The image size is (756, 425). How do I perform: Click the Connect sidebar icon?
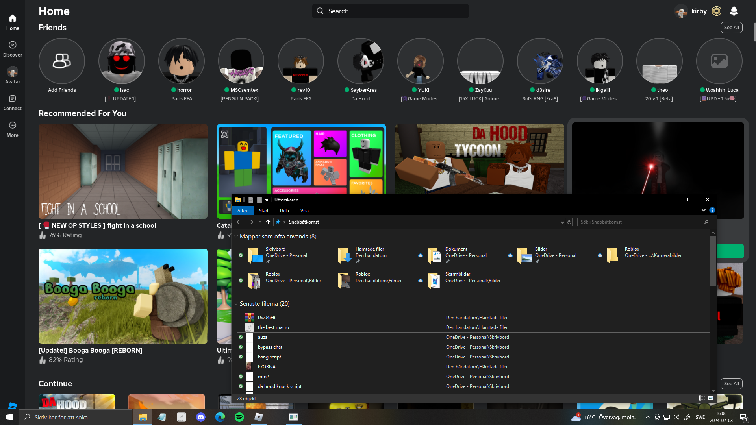click(x=13, y=99)
